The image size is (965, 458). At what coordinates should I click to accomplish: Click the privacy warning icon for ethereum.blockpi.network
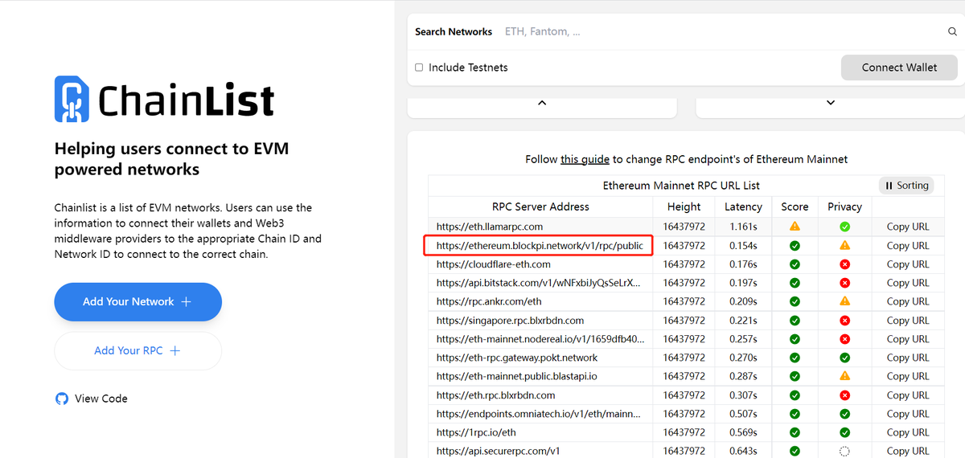point(844,246)
